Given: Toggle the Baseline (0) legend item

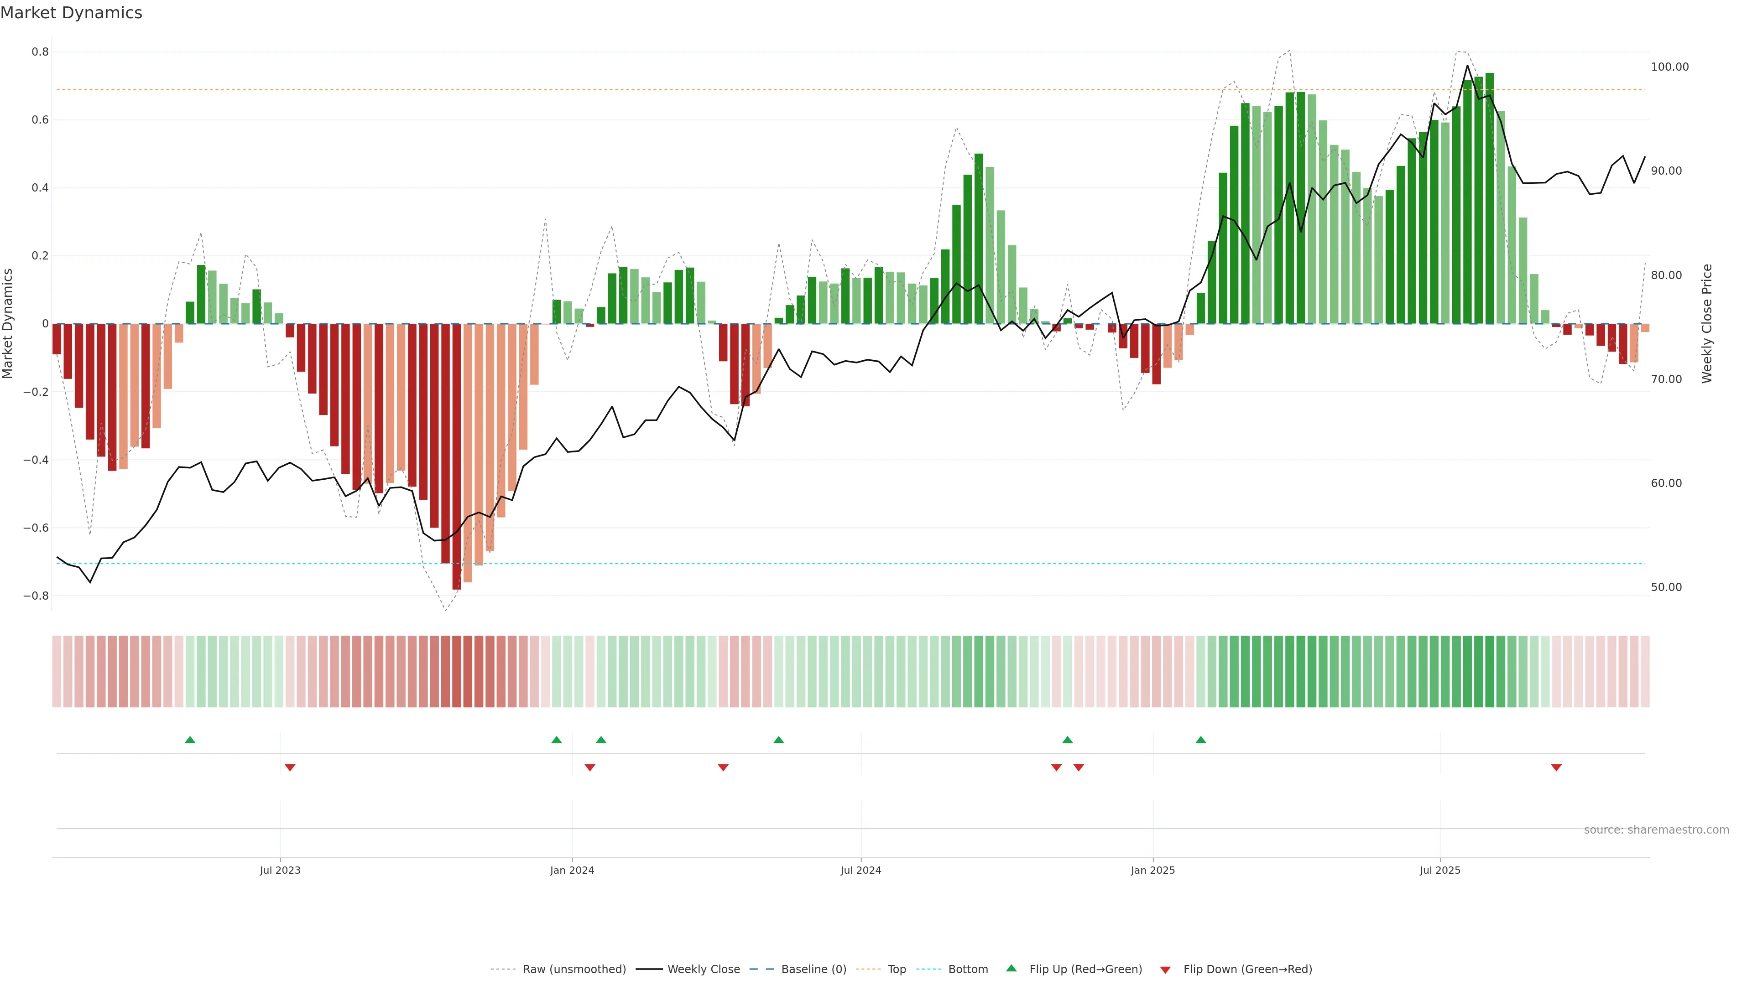Looking at the screenshot, I should 813,969.
